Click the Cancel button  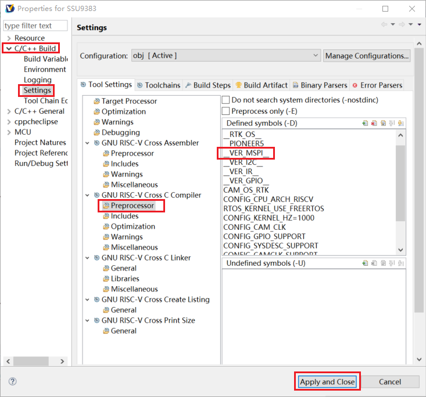[x=390, y=382]
